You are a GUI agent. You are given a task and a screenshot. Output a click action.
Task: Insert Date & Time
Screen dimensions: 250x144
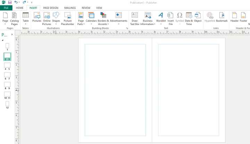[189, 19]
